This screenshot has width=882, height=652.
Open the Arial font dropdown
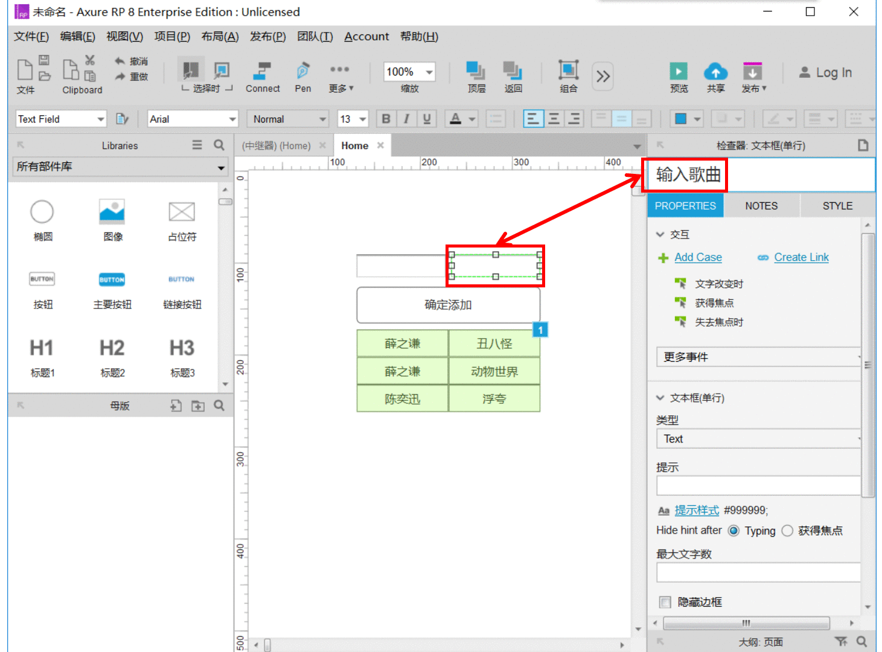193,119
